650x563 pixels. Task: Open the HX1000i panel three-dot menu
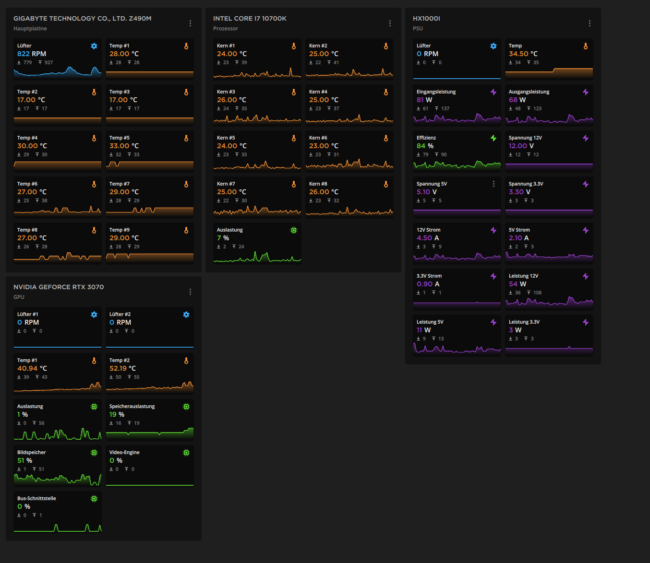(x=590, y=23)
